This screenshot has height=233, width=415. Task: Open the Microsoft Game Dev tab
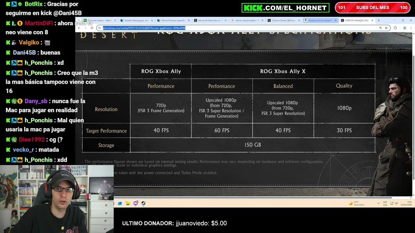click(209, 20)
